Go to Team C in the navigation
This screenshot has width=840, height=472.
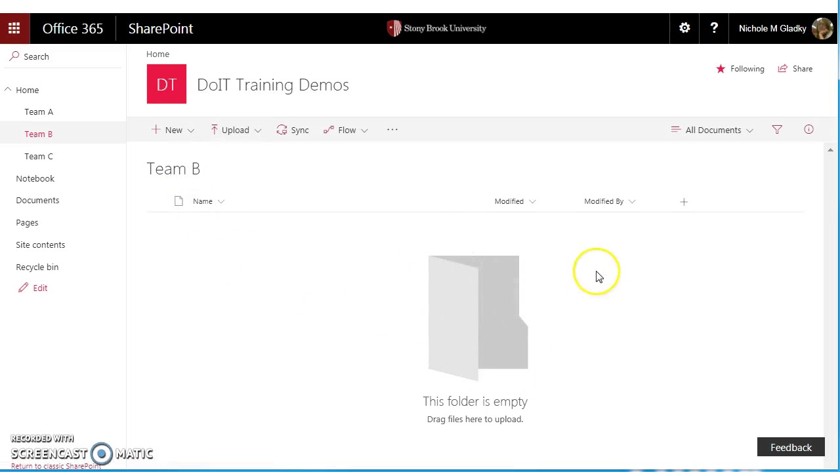coord(39,156)
